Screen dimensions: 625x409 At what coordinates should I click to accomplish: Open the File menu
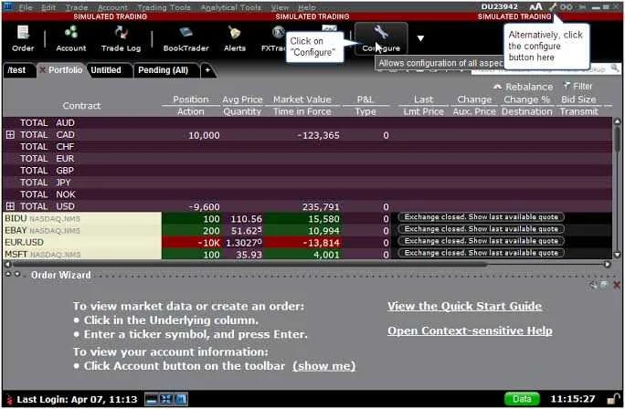(25, 7)
